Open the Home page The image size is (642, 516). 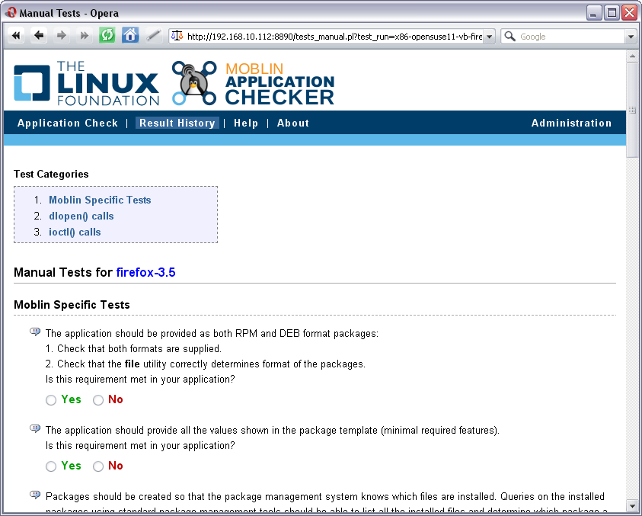(x=130, y=36)
